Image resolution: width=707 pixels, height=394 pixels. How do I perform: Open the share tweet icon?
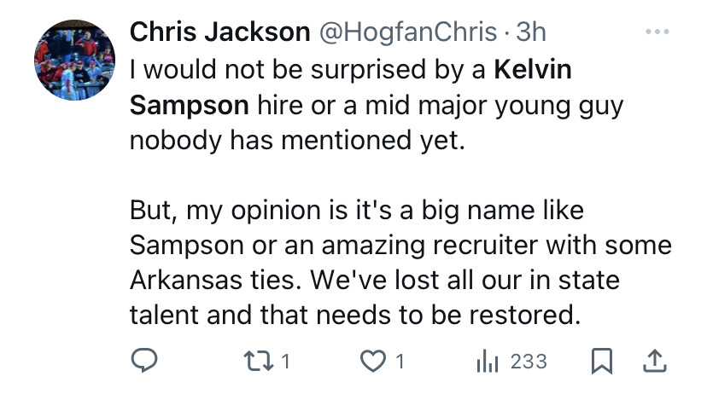[655, 362]
